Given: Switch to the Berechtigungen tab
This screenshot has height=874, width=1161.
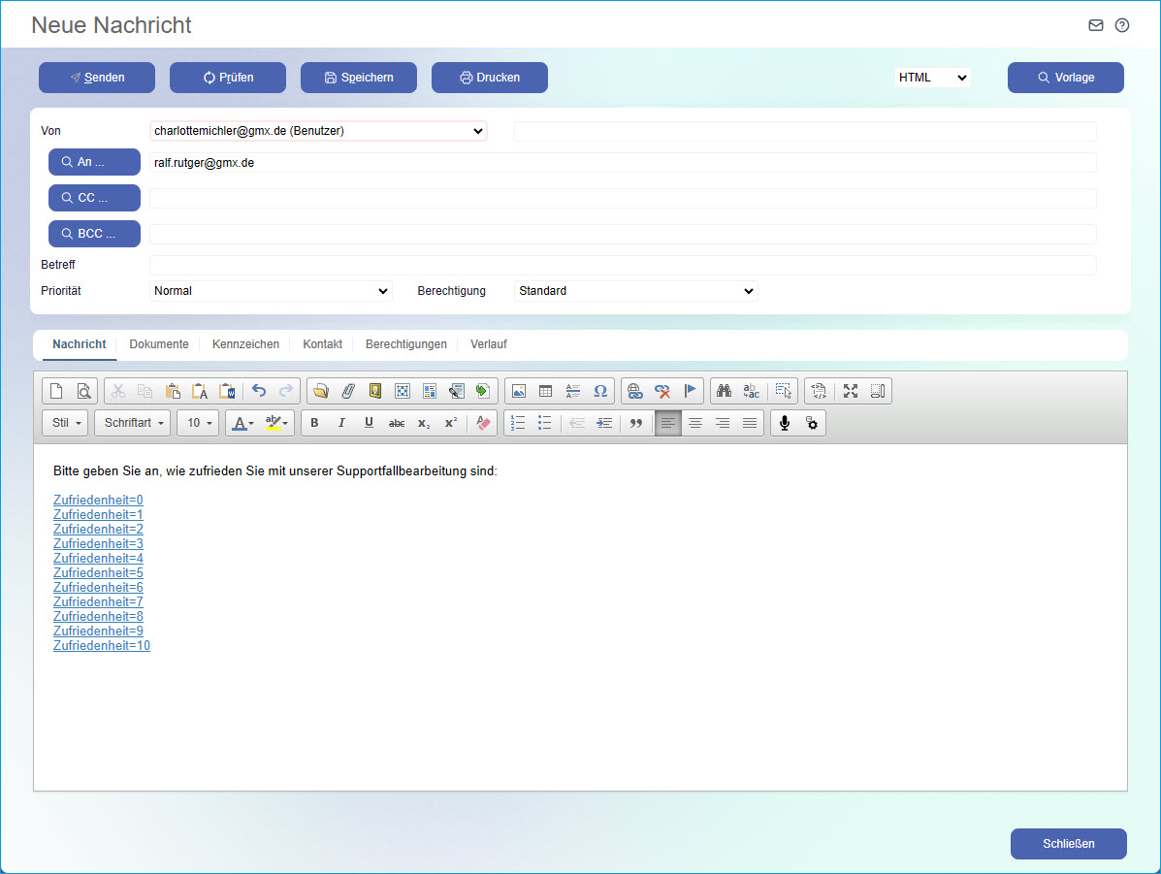Looking at the screenshot, I should point(405,344).
